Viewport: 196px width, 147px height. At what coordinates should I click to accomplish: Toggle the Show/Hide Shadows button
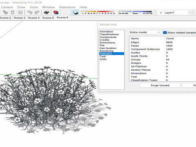[75, 13]
